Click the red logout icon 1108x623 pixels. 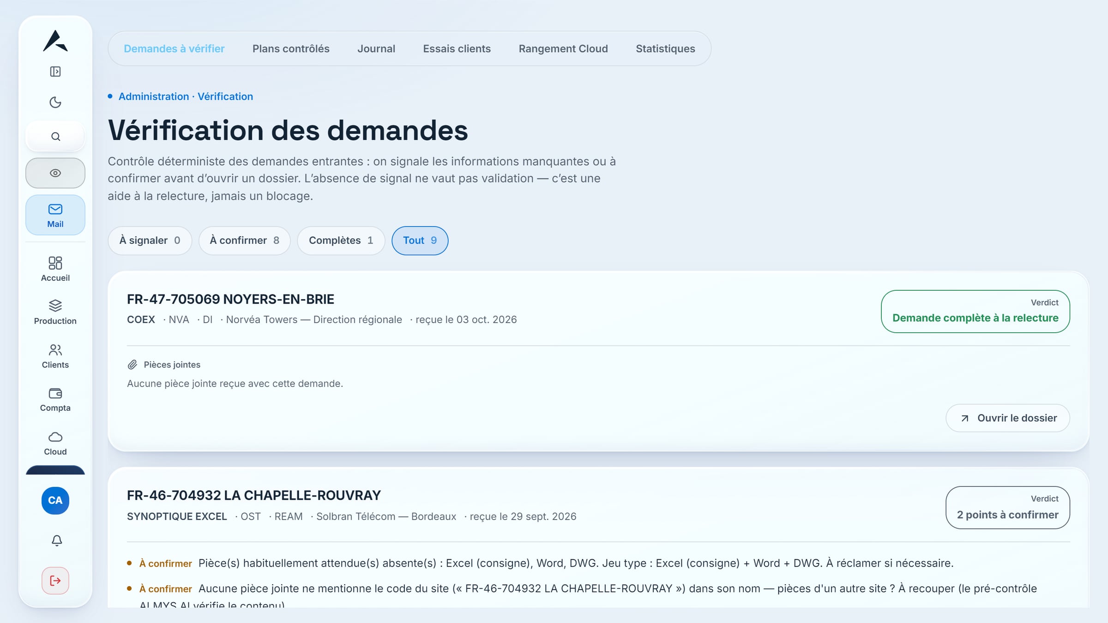(55, 581)
